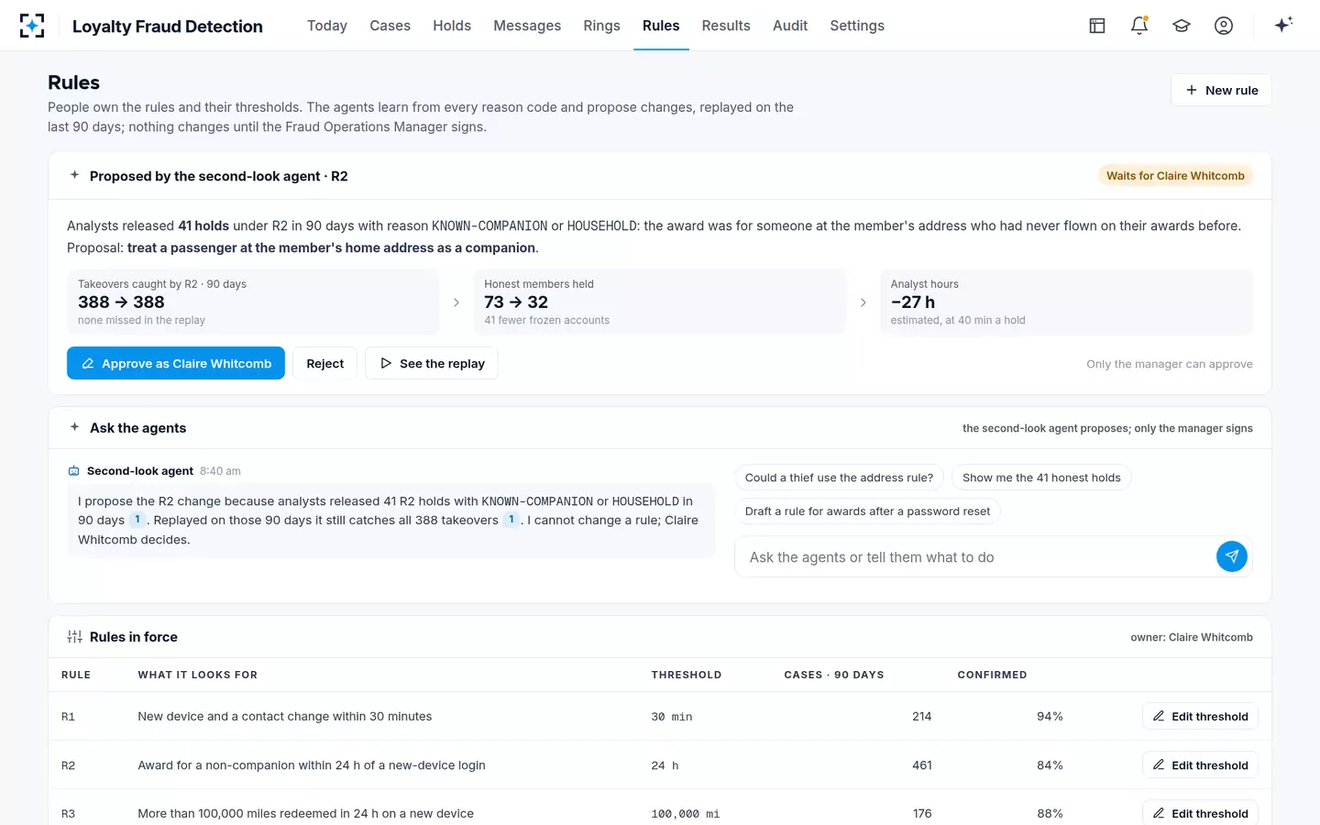The image size is (1320, 825).
Task: Edit threshold for rule R1
Action: (x=1200, y=716)
